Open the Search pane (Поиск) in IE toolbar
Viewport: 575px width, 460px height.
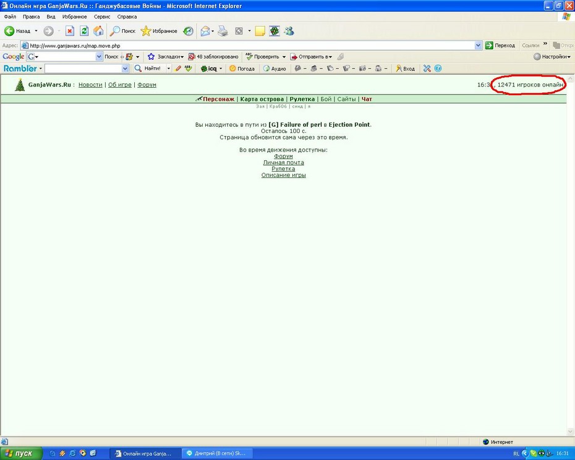123,31
